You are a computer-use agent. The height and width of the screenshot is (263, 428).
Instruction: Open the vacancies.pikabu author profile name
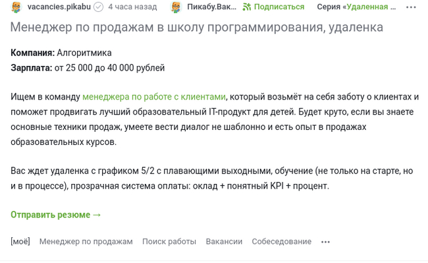pyautogui.click(x=59, y=7)
